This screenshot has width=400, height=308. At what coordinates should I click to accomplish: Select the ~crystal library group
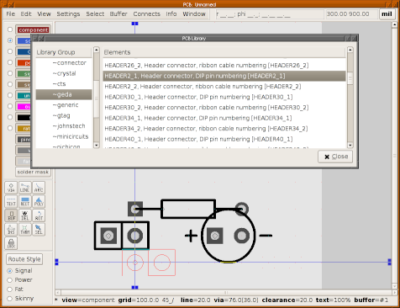(x=64, y=73)
